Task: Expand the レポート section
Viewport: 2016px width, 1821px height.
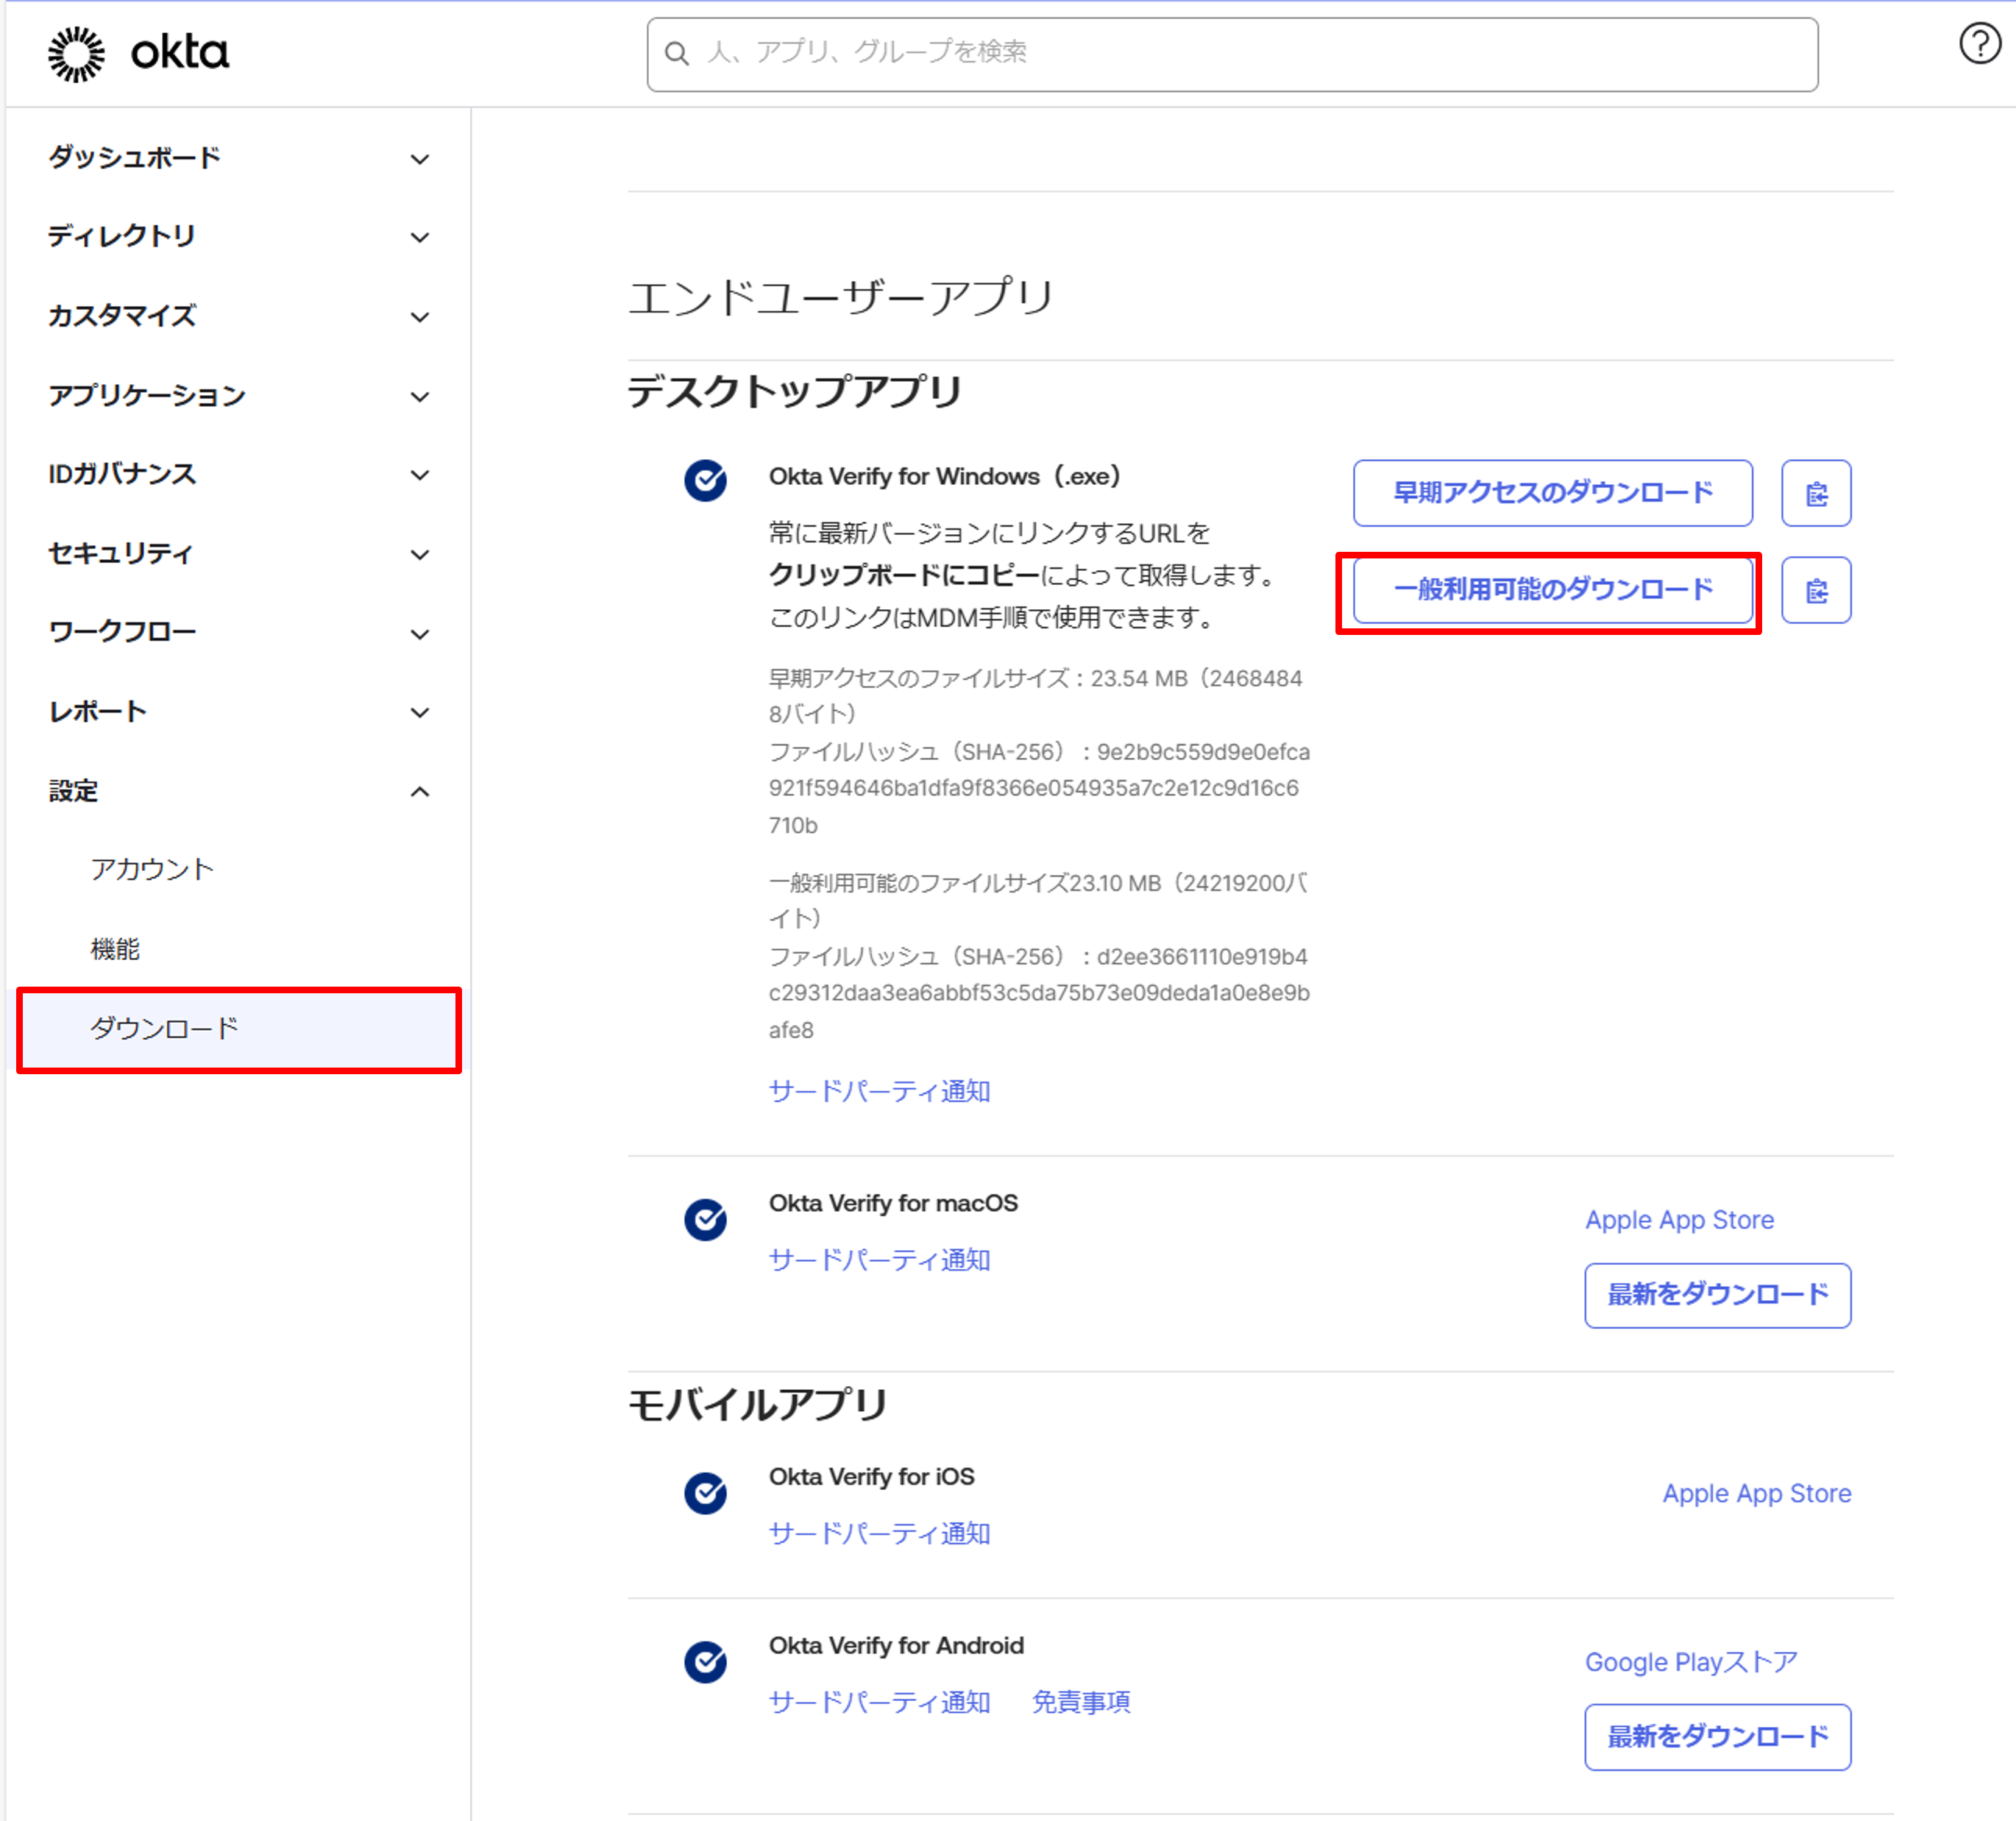Action: click(x=238, y=712)
